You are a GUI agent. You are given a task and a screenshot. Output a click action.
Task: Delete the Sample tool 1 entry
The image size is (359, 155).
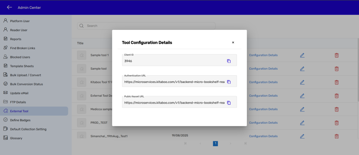pos(337,55)
